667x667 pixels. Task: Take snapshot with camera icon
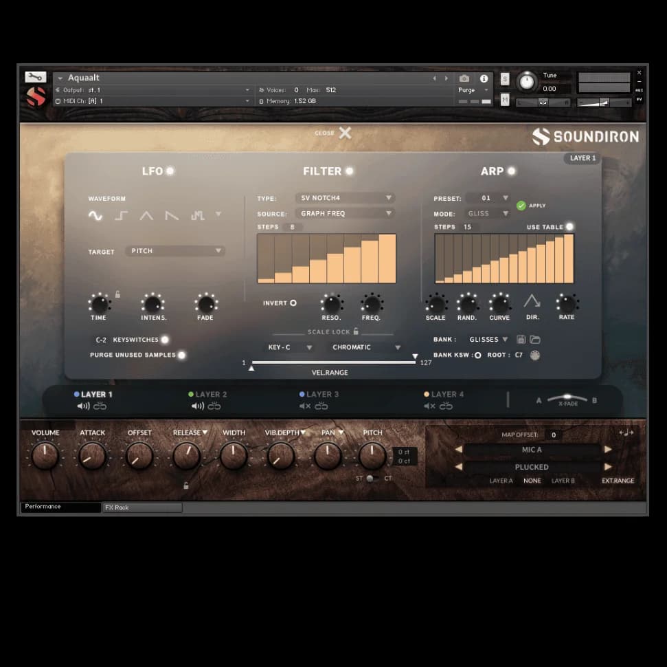coord(464,79)
